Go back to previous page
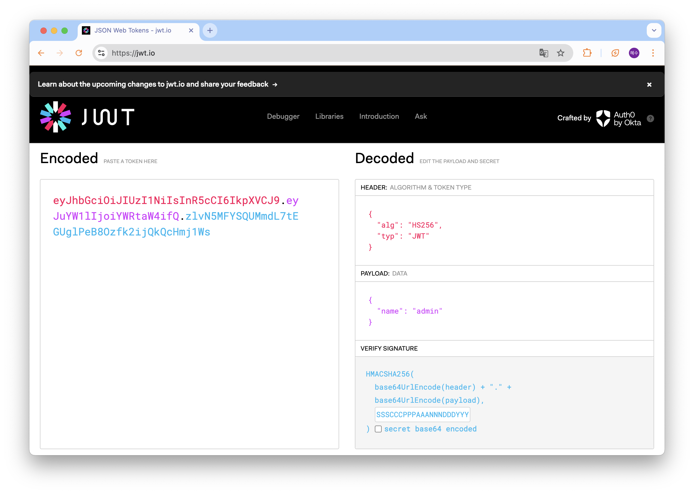 point(41,53)
